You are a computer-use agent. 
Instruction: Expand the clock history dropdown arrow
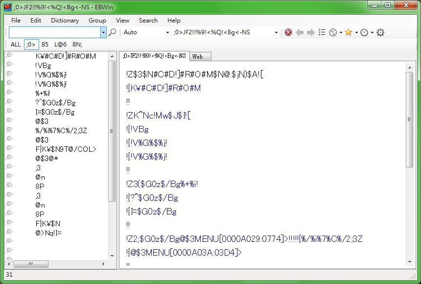point(372,32)
